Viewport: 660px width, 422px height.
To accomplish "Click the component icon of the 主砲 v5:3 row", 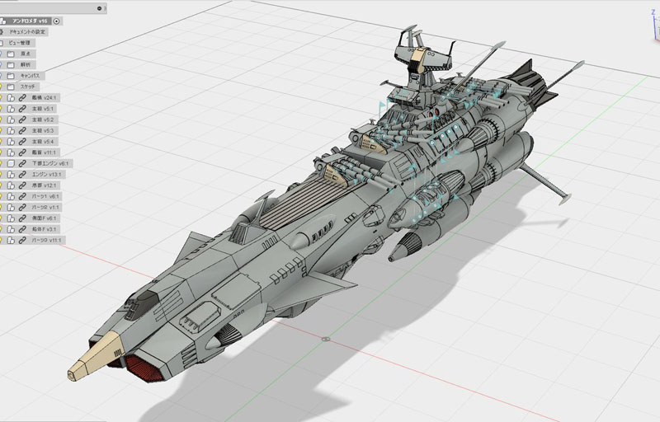I will pos(12,131).
